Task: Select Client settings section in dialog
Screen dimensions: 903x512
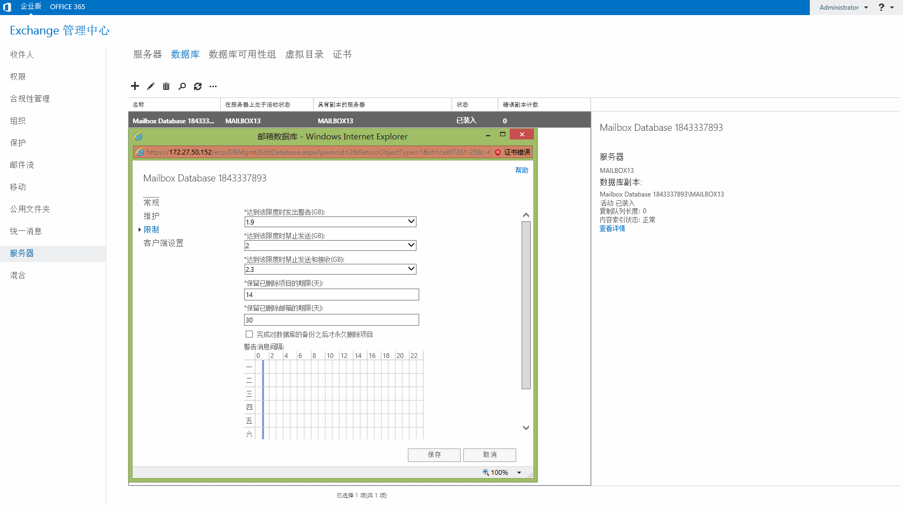Action: tap(163, 243)
